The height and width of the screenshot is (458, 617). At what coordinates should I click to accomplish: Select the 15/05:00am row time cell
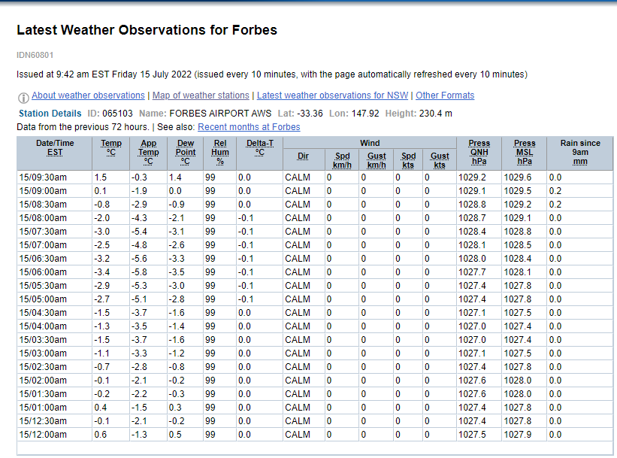(54, 299)
